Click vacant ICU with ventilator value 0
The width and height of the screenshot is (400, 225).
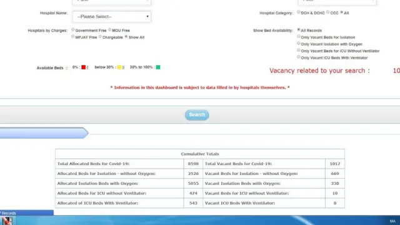335,203
